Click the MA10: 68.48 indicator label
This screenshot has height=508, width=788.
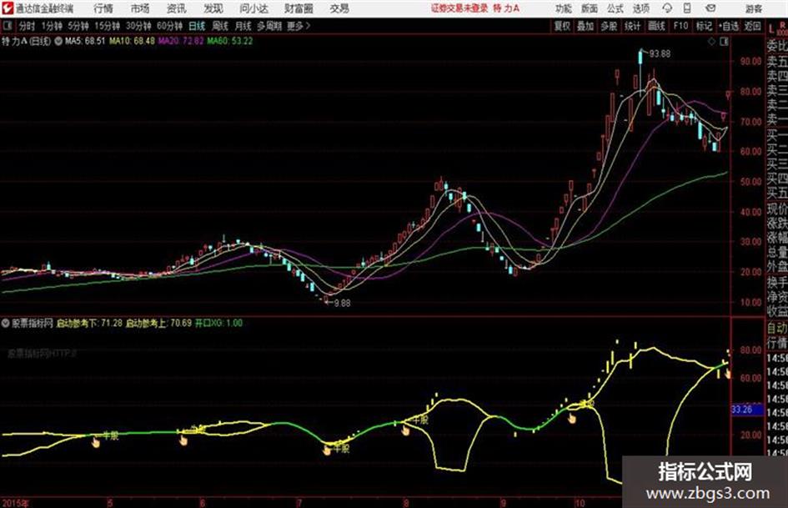click(x=132, y=41)
